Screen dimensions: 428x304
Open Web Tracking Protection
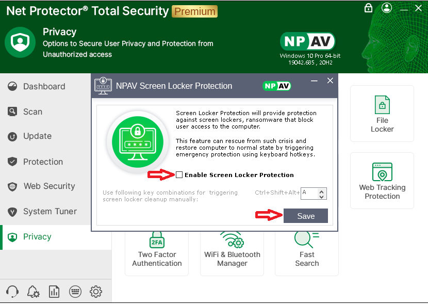pyautogui.click(x=382, y=181)
